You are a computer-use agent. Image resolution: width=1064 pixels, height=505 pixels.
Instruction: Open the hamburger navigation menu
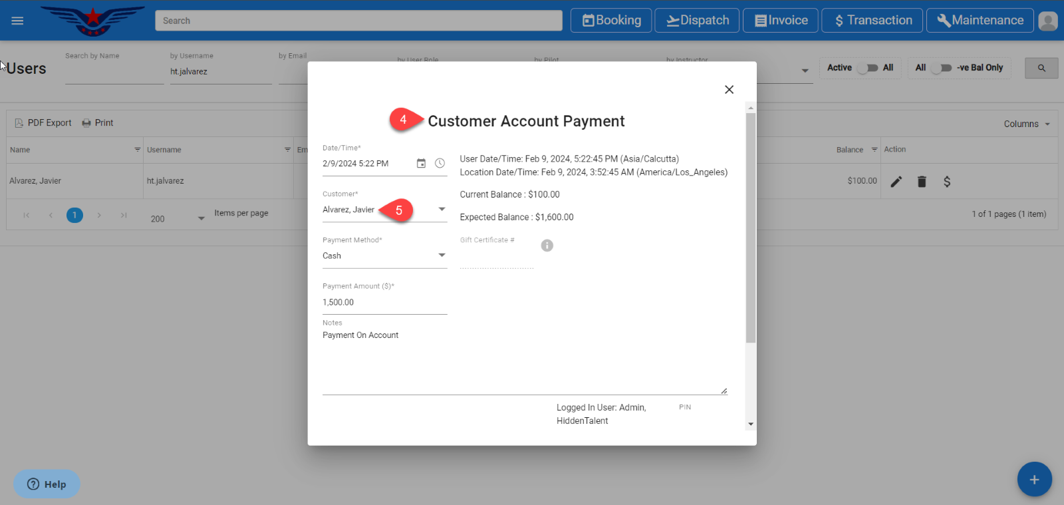coord(17,21)
